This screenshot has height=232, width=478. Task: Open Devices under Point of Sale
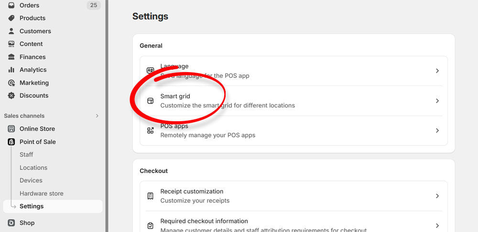point(31,180)
